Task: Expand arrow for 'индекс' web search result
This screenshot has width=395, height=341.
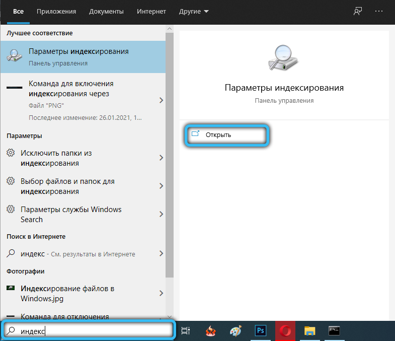Action: [x=161, y=253]
